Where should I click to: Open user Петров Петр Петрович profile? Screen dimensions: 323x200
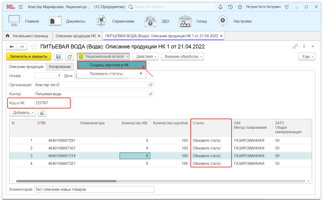[263, 7]
